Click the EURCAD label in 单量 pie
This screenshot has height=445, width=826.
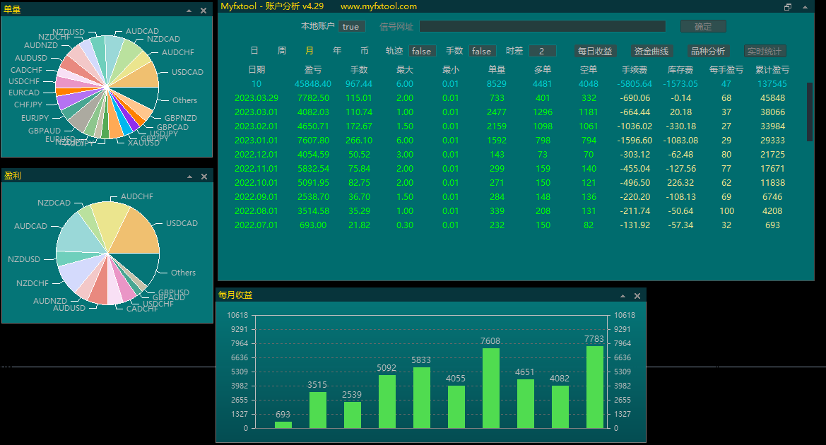coord(24,92)
